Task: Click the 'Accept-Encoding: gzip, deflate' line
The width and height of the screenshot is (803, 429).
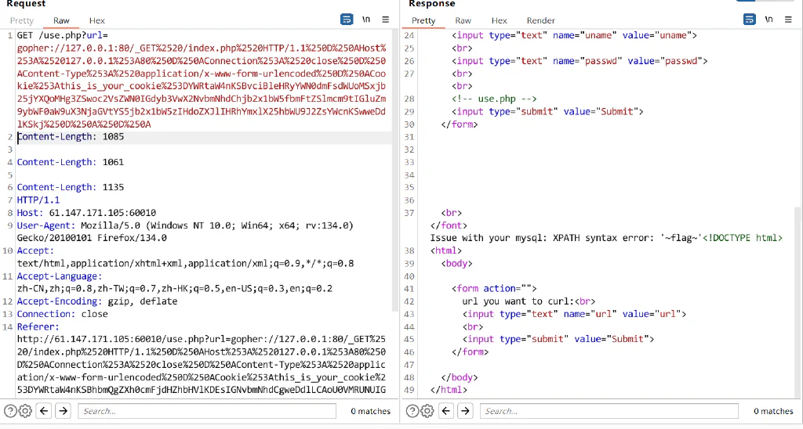Action: [x=97, y=301]
